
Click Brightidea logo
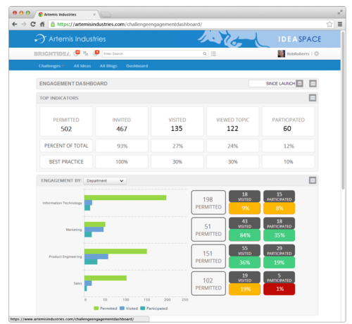[x=52, y=54]
